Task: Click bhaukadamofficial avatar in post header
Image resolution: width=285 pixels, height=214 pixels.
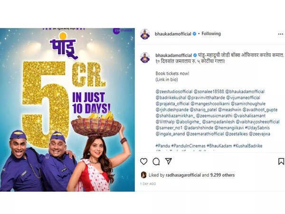Action: (145, 34)
